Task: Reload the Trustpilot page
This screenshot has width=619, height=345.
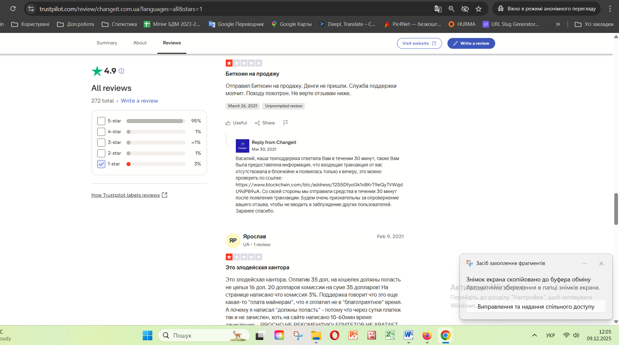Action: [x=13, y=9]
